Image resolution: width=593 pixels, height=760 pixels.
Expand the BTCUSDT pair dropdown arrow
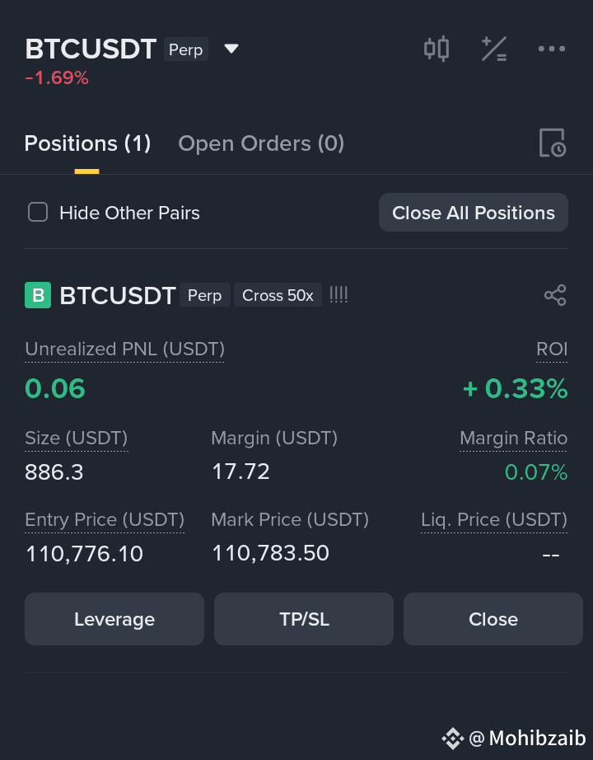click(x=231, y=49)
